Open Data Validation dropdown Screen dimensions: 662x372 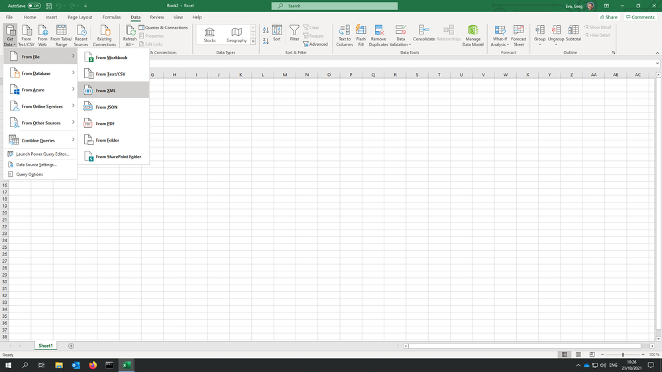coord(400,42)
